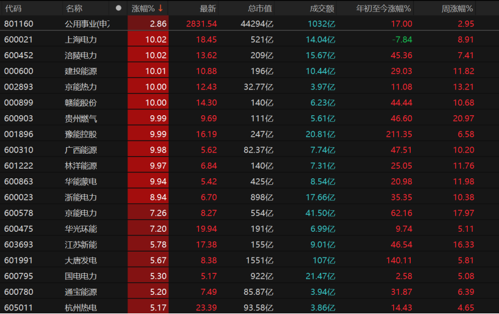Select index code 801160
Image resolution: width=499 pixels, height=314 pixels.
point(19,24)
